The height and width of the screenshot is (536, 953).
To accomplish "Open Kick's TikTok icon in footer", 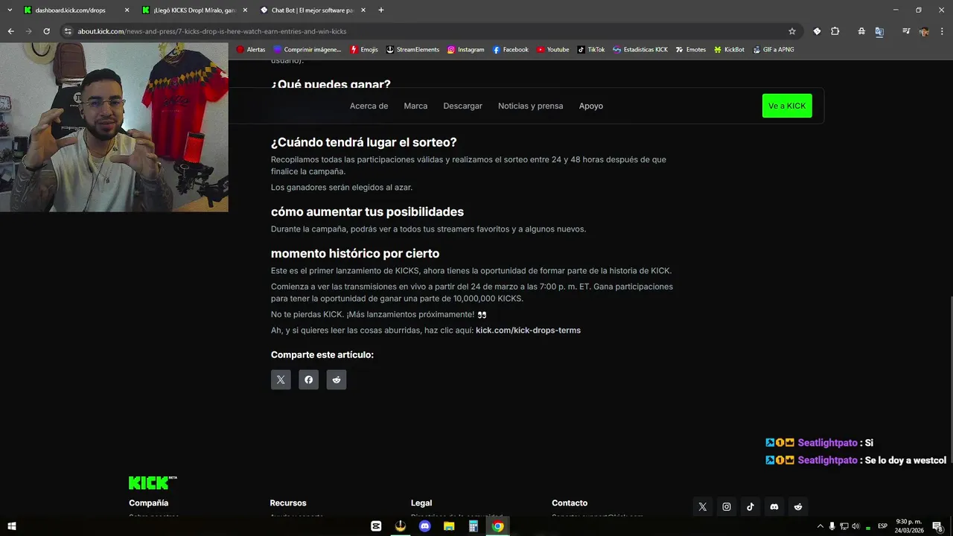I will tap(750, 507).
